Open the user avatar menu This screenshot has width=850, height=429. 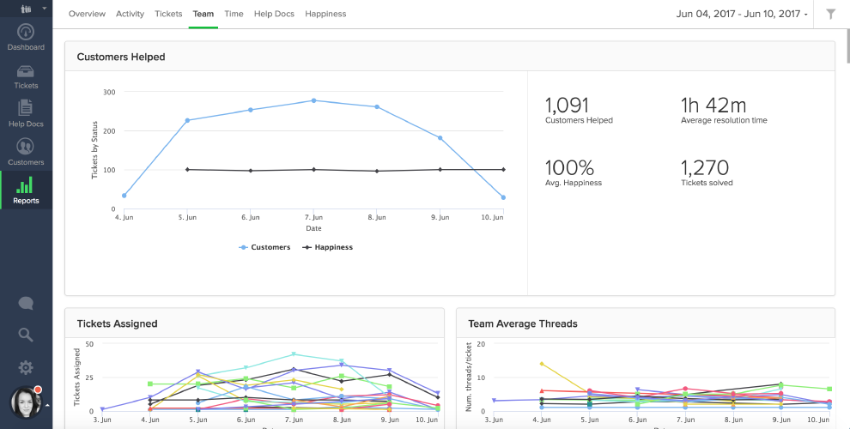[26, 404]
